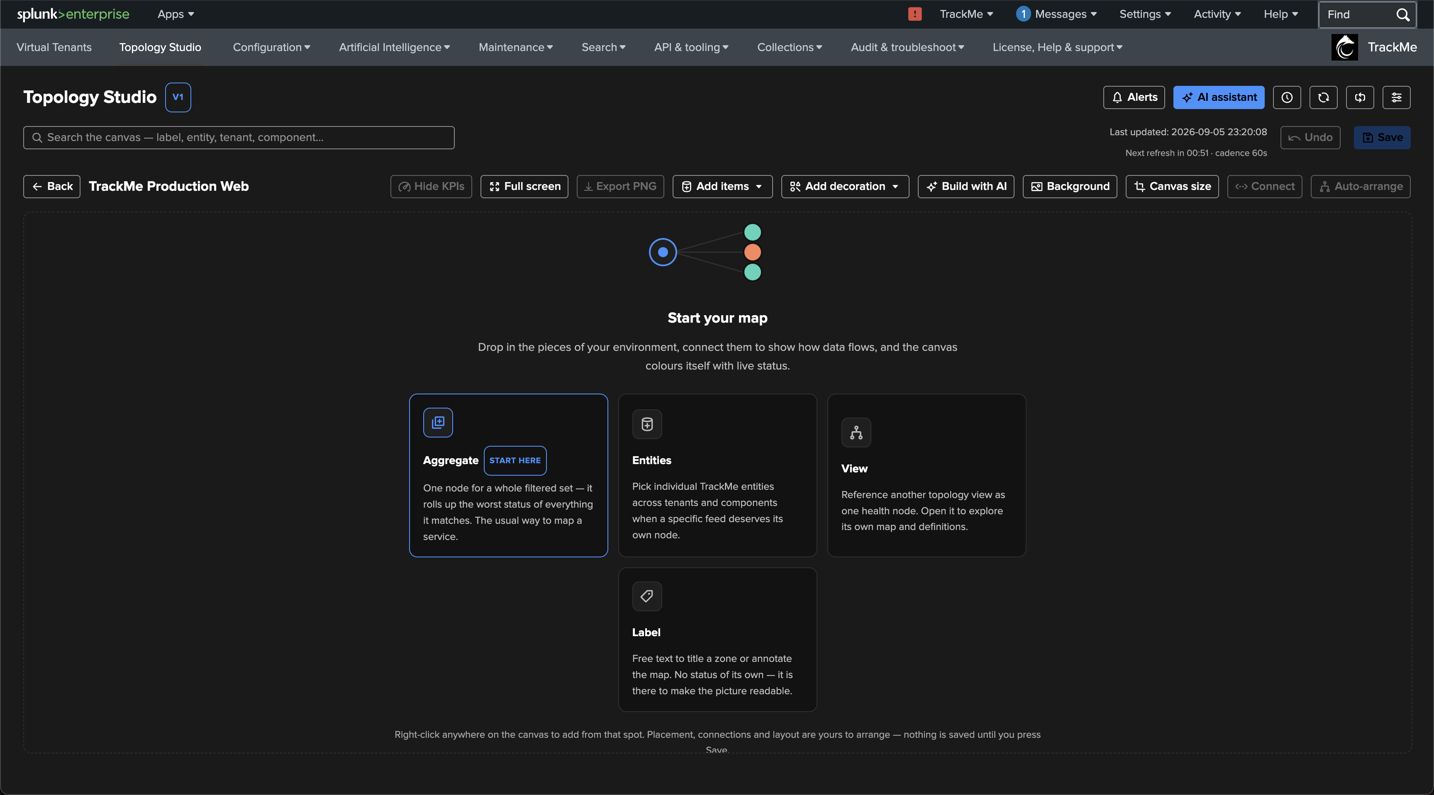Click the TrackMe logo icon
Viewport: 1434px width, 795px height.
click(x=1344, y=47)
